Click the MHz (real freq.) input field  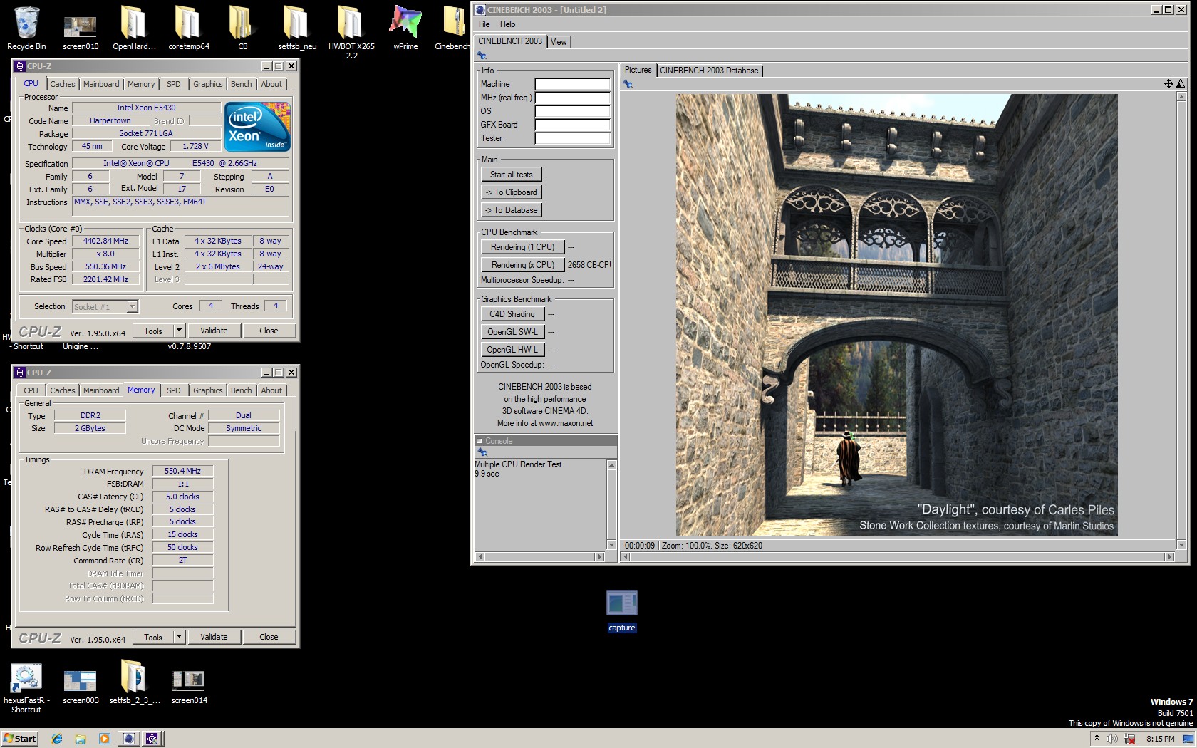tap(572, 98)
